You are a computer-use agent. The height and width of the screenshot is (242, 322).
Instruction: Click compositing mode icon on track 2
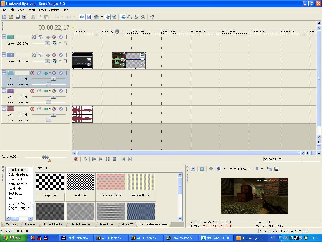pyautogui.click(x=55, y=61)
